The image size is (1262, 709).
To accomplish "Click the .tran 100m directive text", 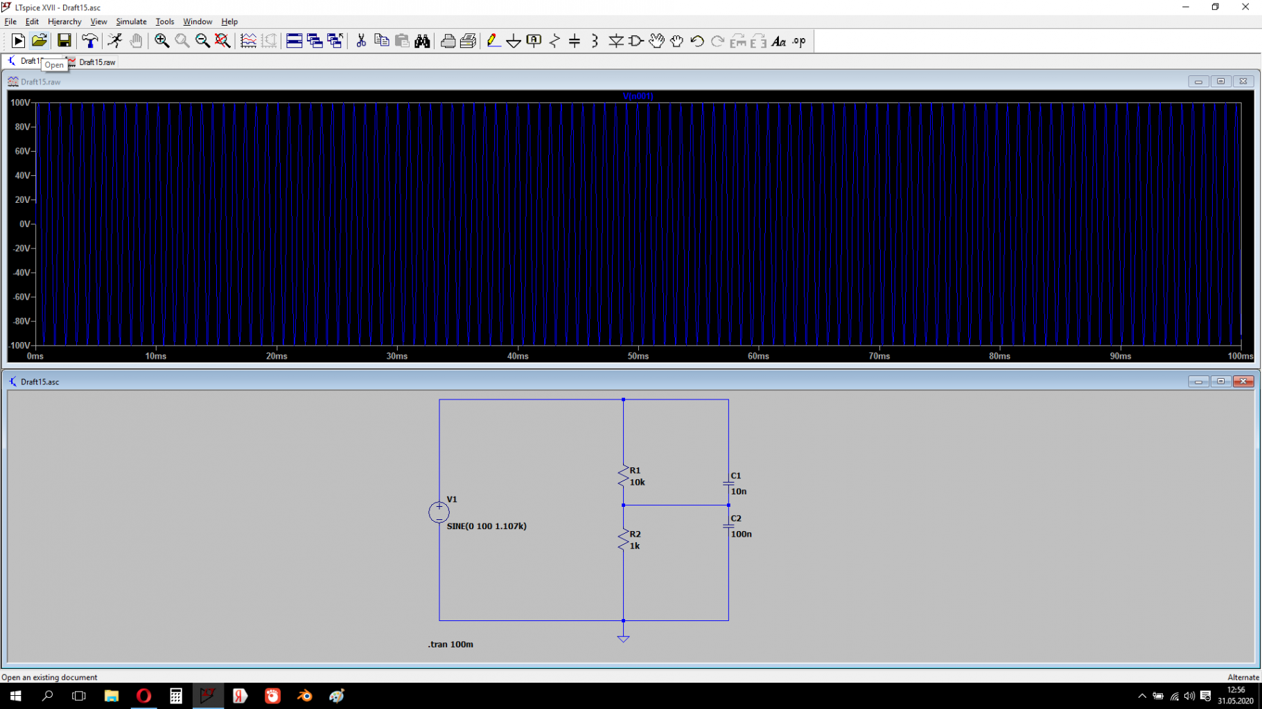I will (450, 645).
